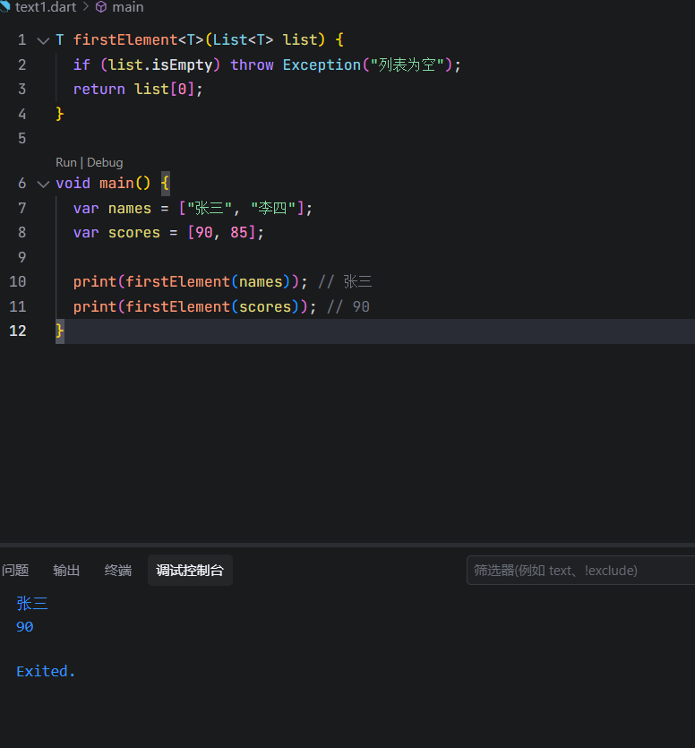Screen dimensions: 695x748
Task: Click the firstElement function name on line 1
Action: (125, 39)
